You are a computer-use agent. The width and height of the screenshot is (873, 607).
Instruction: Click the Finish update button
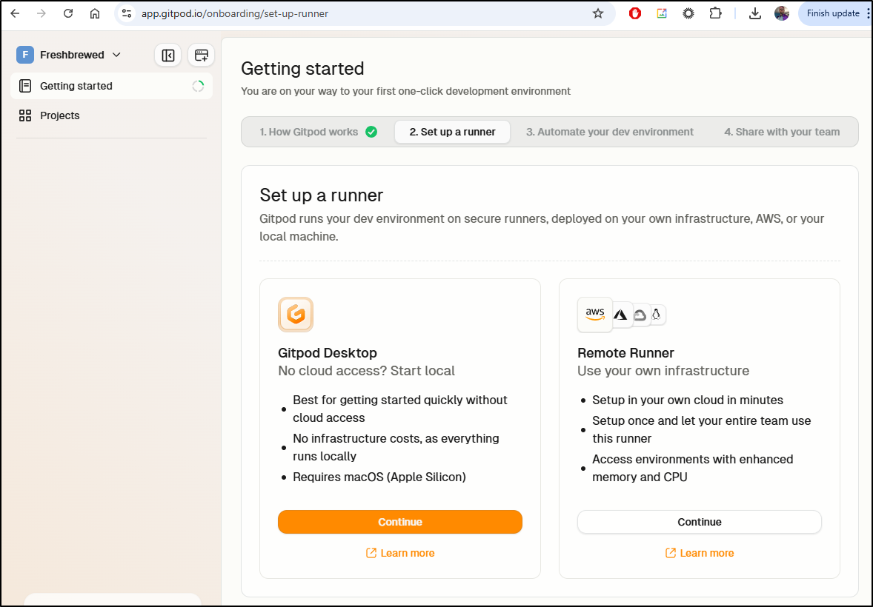[833, 13]
